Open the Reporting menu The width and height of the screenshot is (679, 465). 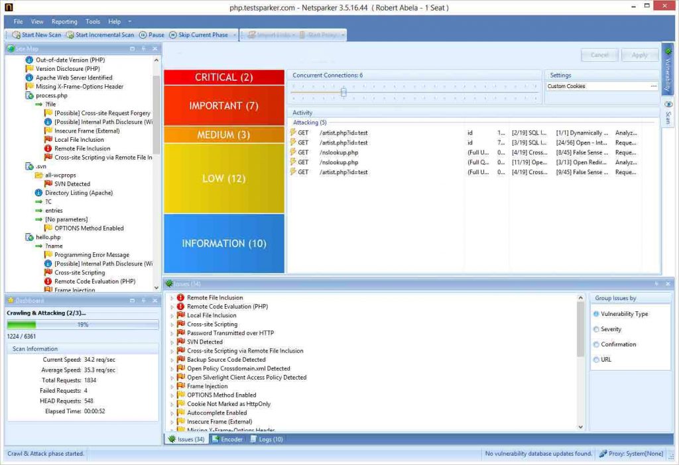tap(64, 22)
